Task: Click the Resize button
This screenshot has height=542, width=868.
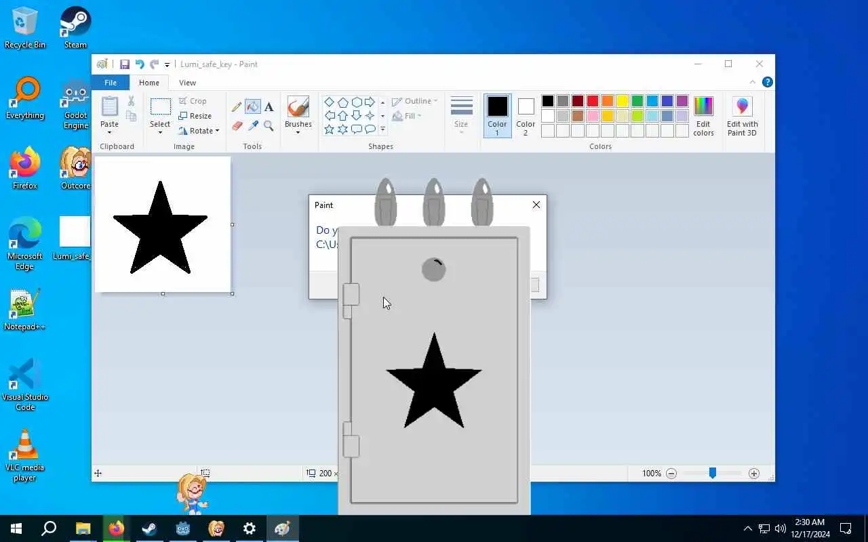Action: coord(195,116)
